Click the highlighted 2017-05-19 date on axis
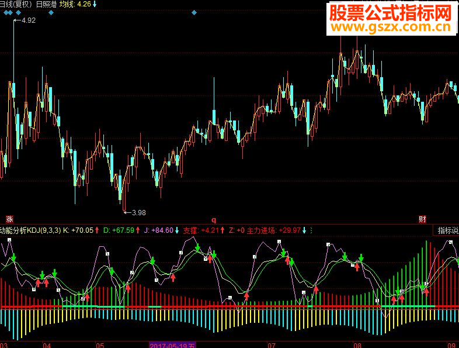This screenshot has height=348, width=459. click(x=172, y=345)
